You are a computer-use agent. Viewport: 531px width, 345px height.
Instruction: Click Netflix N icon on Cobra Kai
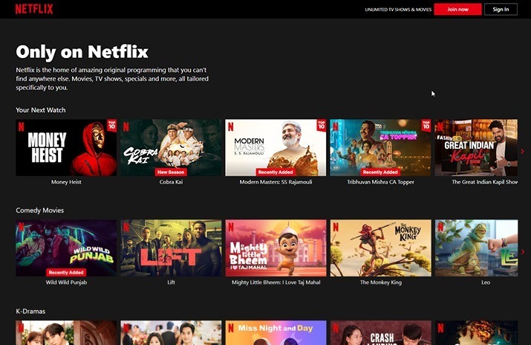[126, 126]
